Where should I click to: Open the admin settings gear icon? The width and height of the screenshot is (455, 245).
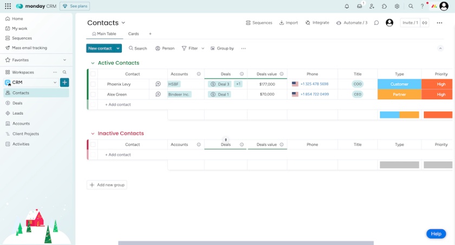pos(397,6)
